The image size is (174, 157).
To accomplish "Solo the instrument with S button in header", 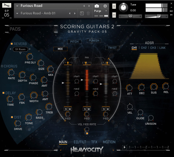I will point(114,6).
